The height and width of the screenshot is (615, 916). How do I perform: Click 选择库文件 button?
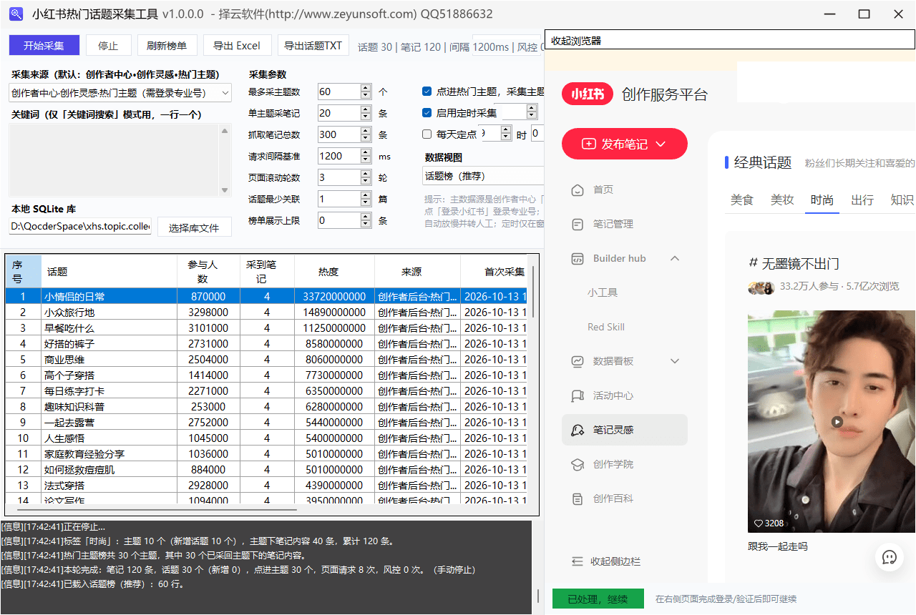[194, 227]
